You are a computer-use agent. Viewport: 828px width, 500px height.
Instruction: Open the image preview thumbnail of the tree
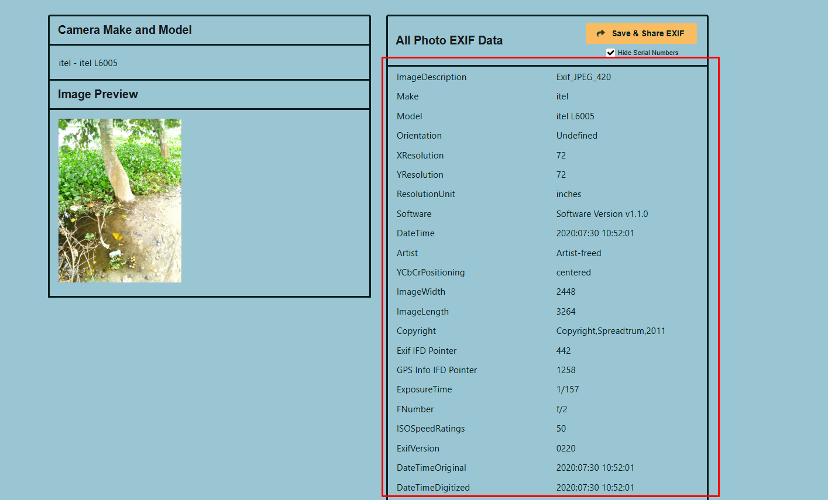119,199
